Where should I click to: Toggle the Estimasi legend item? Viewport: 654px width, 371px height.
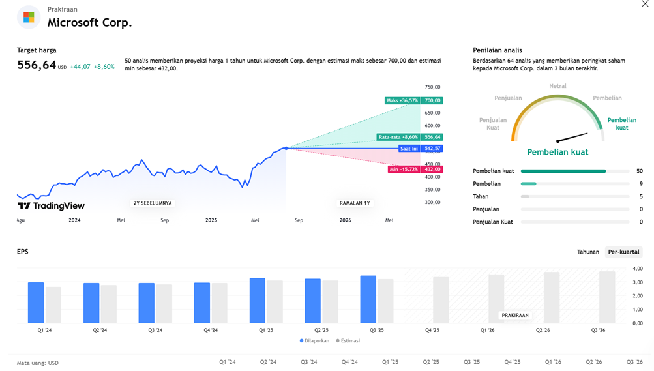348,340
